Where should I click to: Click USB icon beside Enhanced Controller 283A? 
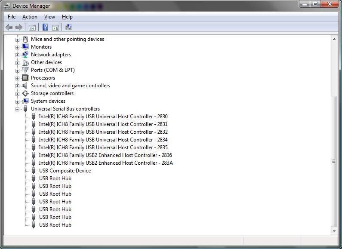coord(34,163)
